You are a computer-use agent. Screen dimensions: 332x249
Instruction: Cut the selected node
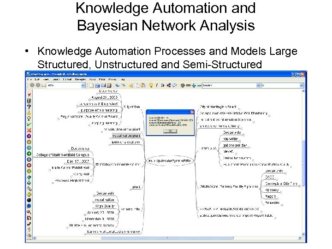point(131,85)
